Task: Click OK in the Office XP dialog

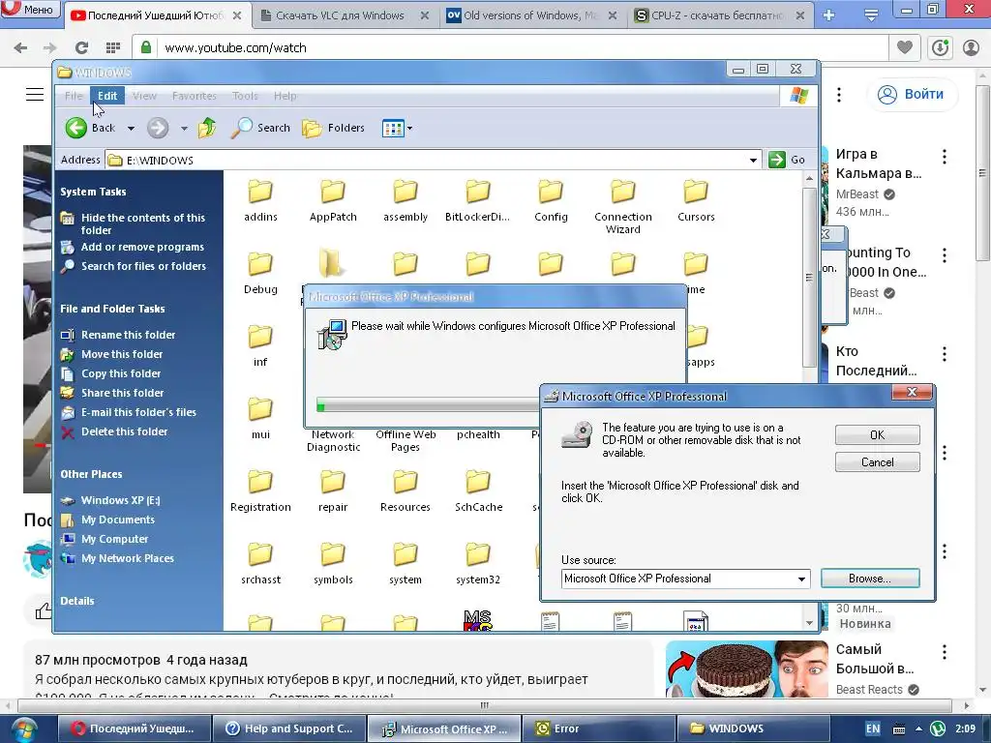Action: pos(877,435)
